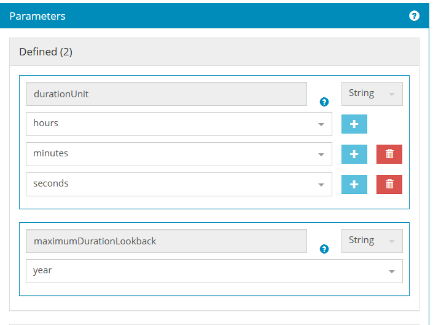Click help icon beside durationUnit name
This screenshot has width=433, height=325.
tap(324, 102)
